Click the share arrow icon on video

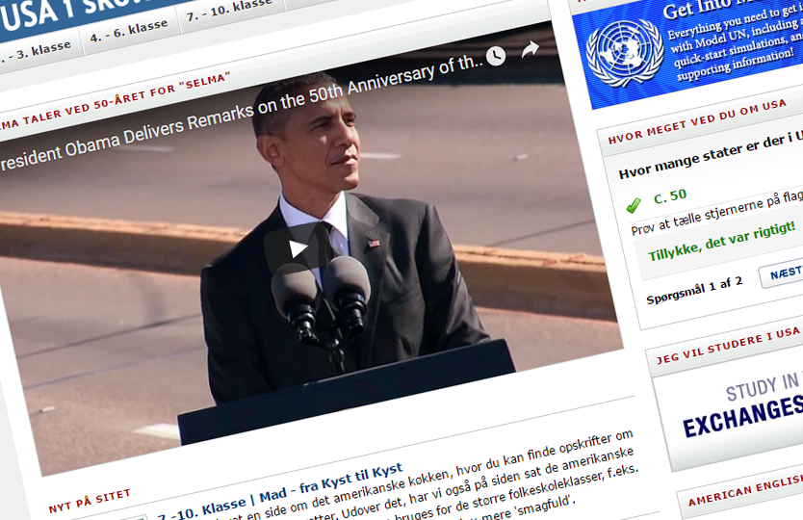(531, 49)
